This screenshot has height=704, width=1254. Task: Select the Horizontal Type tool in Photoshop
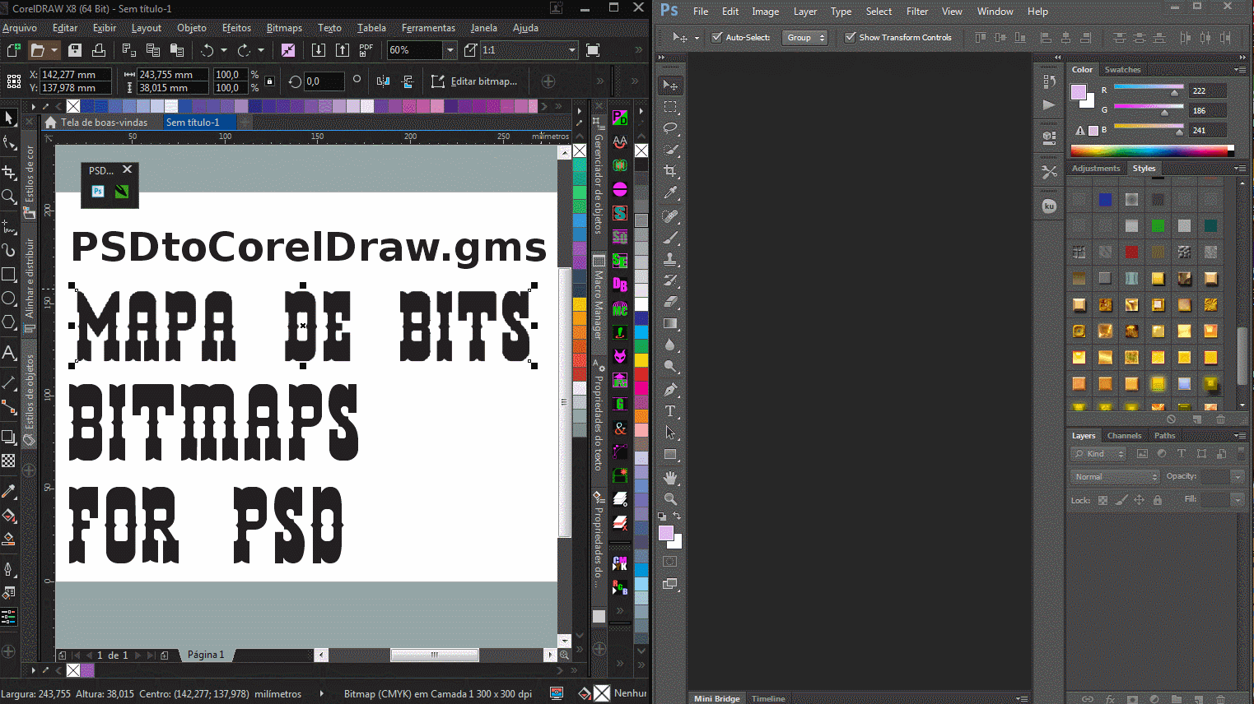pos(670,411)
